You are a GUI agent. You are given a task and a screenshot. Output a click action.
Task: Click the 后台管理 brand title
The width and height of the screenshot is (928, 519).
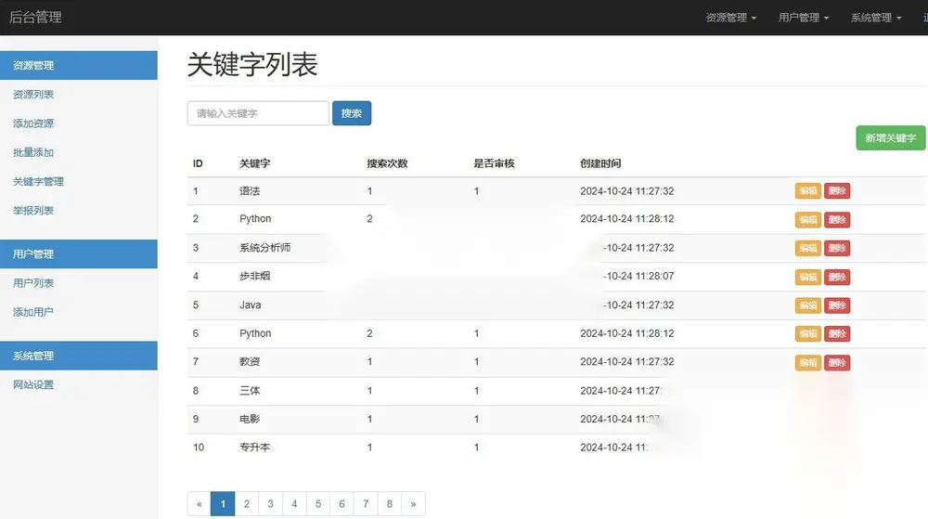pos(35,17)
